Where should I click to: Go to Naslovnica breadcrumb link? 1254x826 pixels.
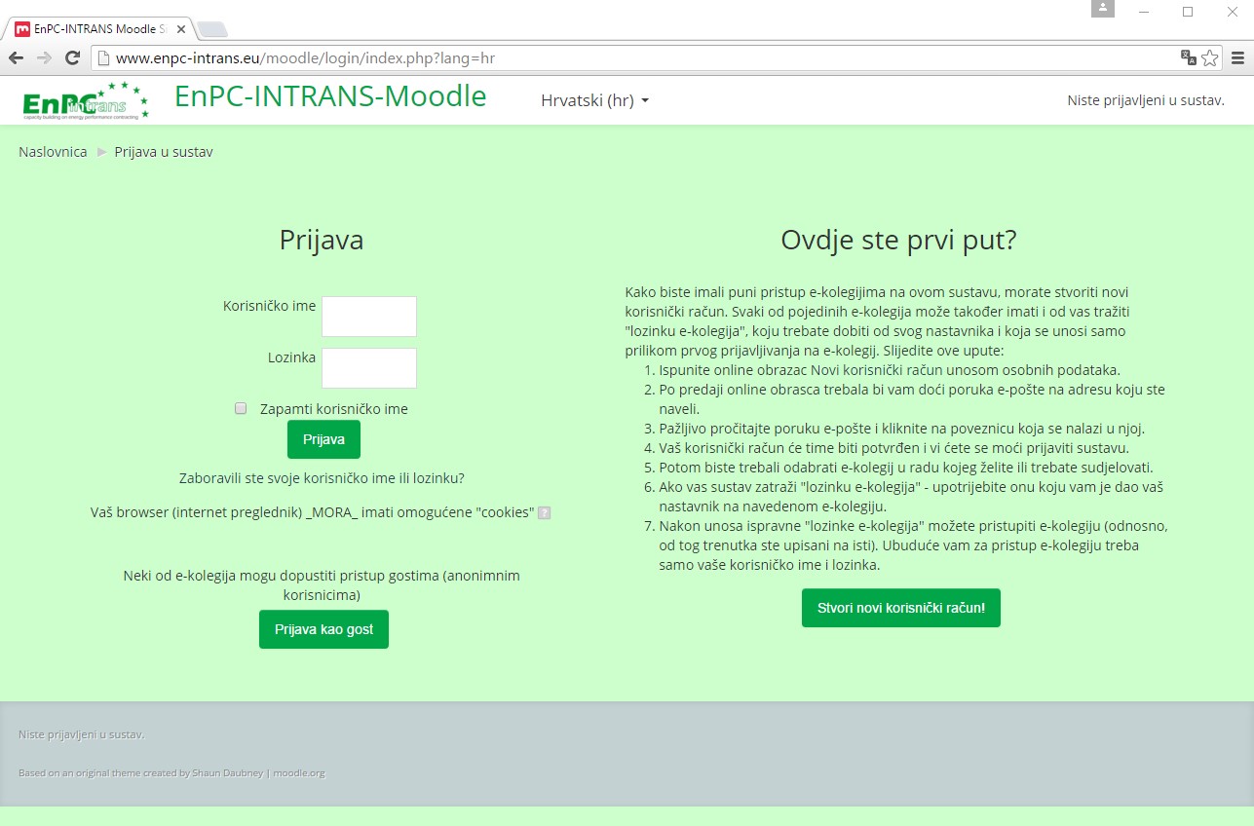53,152
